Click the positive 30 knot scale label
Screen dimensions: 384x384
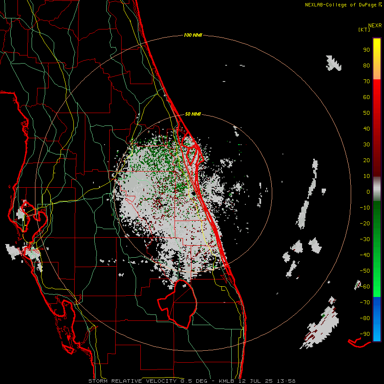point(367,145)
